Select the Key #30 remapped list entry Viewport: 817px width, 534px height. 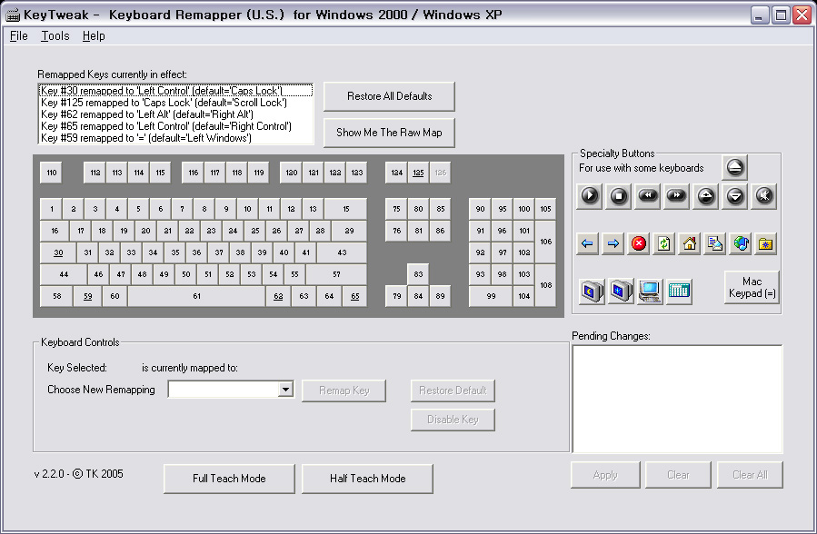[x=176, y=91]
